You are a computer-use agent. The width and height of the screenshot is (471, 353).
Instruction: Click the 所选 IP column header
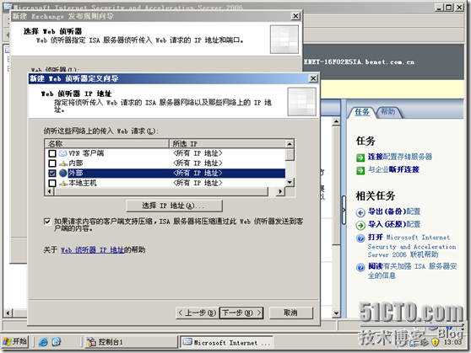point(227,144)
